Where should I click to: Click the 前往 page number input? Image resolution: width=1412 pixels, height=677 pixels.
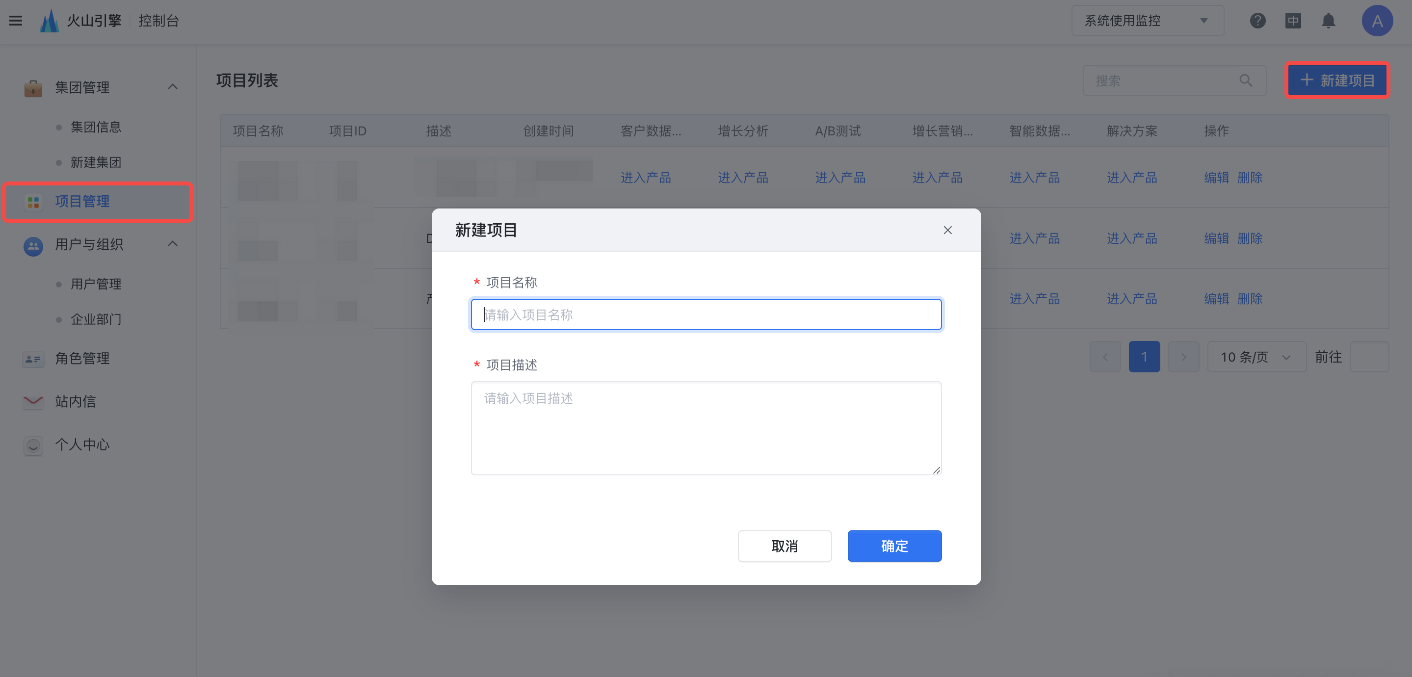[x=1369, y=357]
